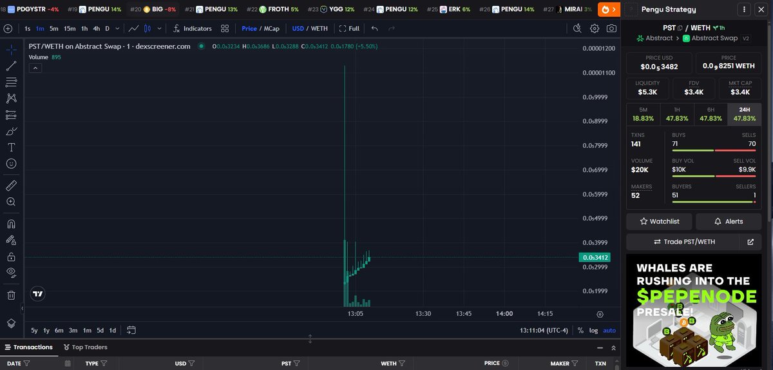Select the crosshair cursor tool
Viewport: 773px width, 370px height.
pos(11,49)
